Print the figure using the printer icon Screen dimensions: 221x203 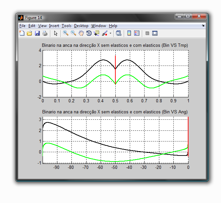tap(45, 33)
